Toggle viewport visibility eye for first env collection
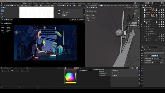Viewport: 165px width, 93px height. (x=160, y=9)
